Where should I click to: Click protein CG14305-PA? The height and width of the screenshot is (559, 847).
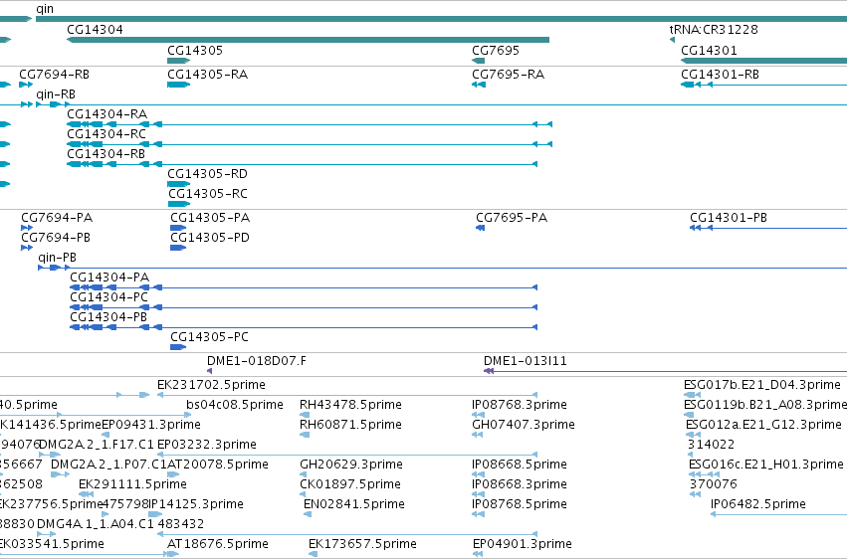210,218
